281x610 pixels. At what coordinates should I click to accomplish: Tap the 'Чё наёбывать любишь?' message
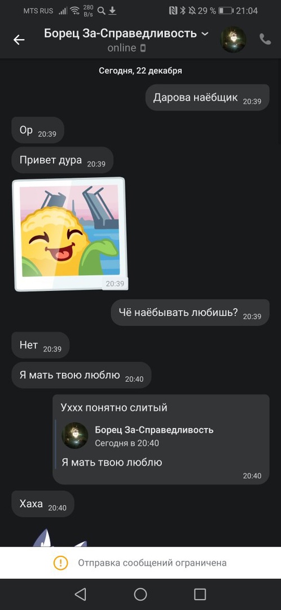click(x=190, y=312)
